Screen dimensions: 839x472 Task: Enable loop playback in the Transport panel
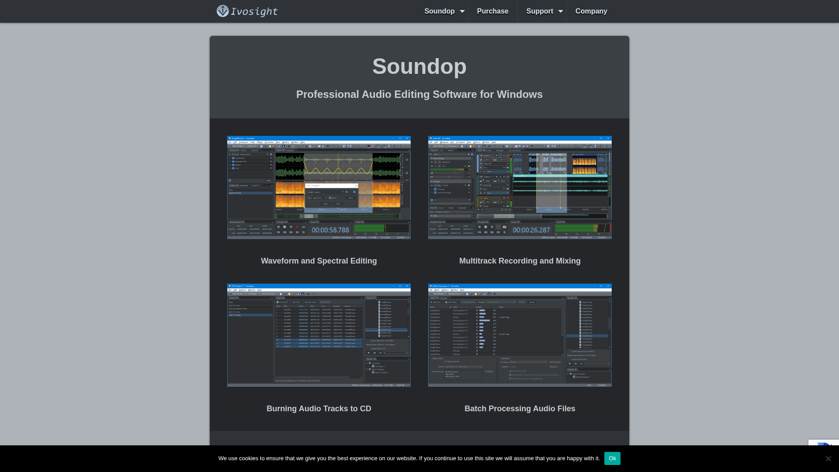tap(303, 227)
